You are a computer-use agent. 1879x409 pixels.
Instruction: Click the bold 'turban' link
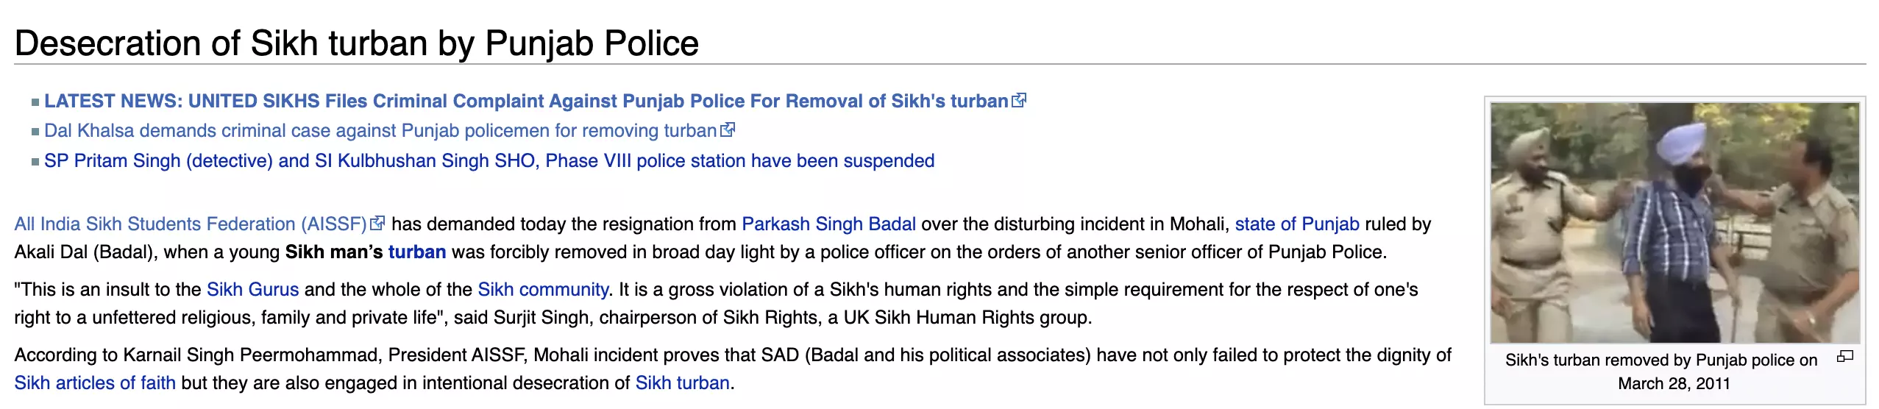pos(416,252)
